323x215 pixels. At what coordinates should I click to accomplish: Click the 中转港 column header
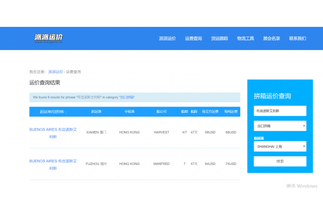click(129, 112)
